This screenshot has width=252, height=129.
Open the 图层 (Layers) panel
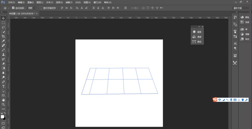pyautogui.click(x=197, y=32)
